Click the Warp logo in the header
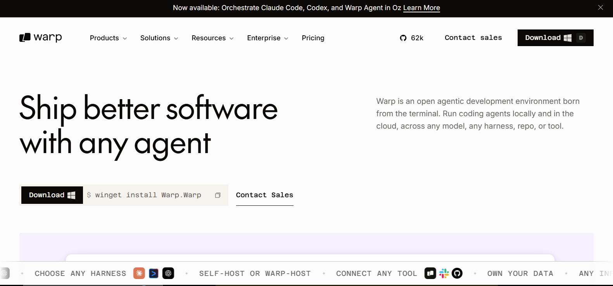 click(41, 38)
